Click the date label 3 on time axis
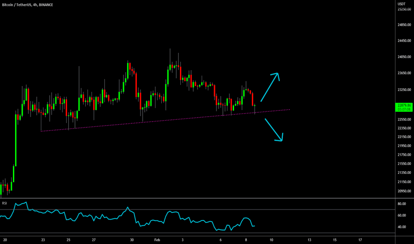Image resolution: width=414 pixels, height=244 pixels. [183, 240]
